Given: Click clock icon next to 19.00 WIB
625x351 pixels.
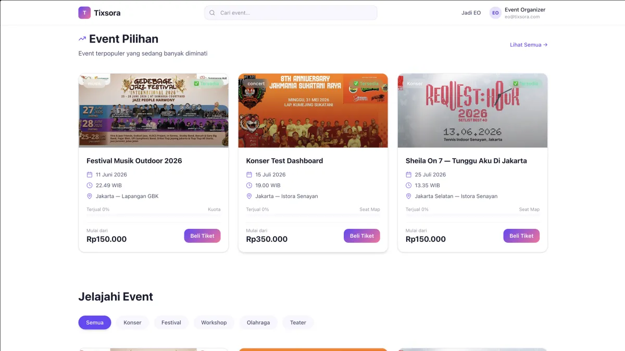Looking at the screenshot, I should pos(249,186).
